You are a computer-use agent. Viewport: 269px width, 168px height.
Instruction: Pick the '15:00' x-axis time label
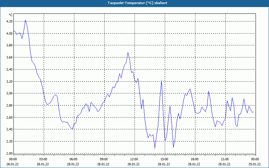(164, 159)
